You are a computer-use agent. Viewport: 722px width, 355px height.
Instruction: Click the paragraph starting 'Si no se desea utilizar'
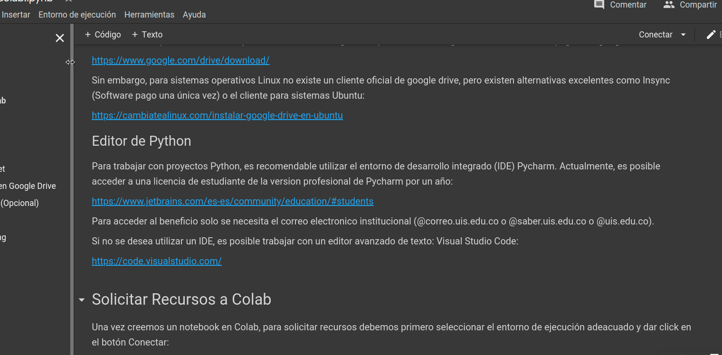click(x=305, y=241)
